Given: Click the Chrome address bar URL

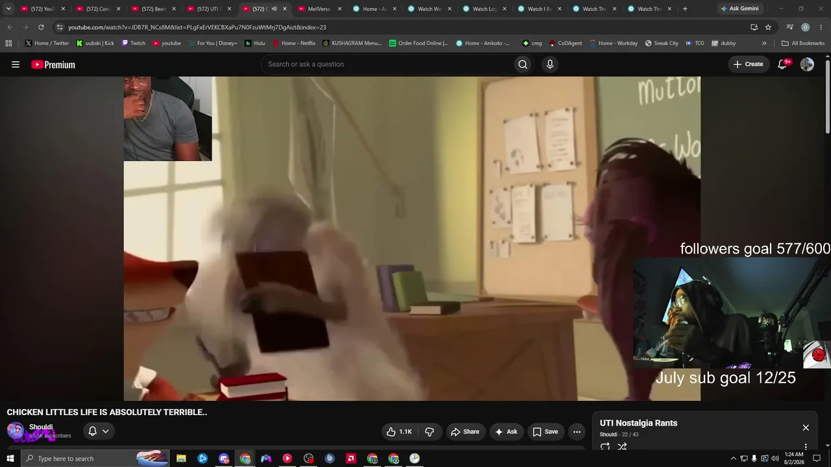Looking at the screenshot, I should pos(197,27).
